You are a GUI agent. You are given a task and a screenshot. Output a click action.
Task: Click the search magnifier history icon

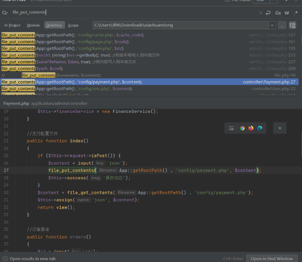click(x=5, y=13)
